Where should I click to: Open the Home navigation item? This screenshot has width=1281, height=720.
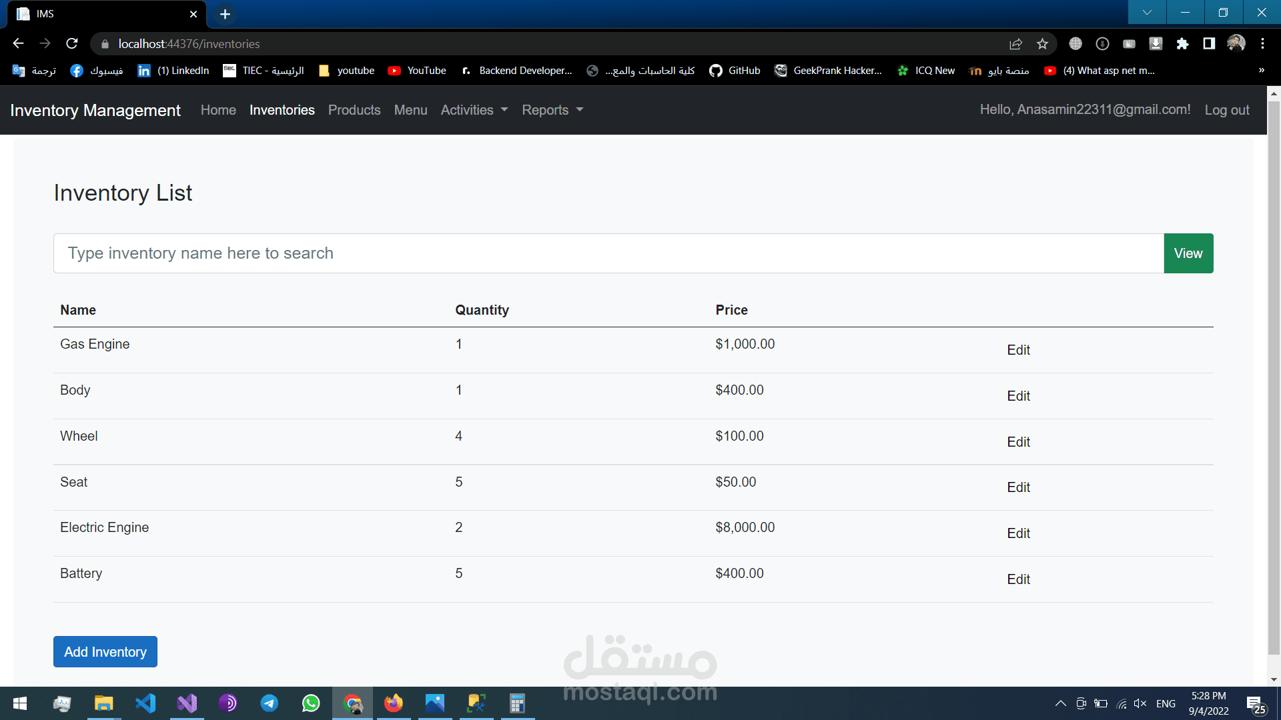click(x=218, y=110)
